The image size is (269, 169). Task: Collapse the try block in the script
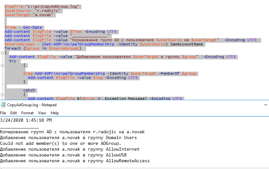click(x=2, y=65)
